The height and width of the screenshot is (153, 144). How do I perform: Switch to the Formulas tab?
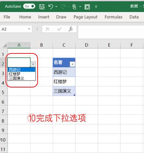tap(114, 17)
